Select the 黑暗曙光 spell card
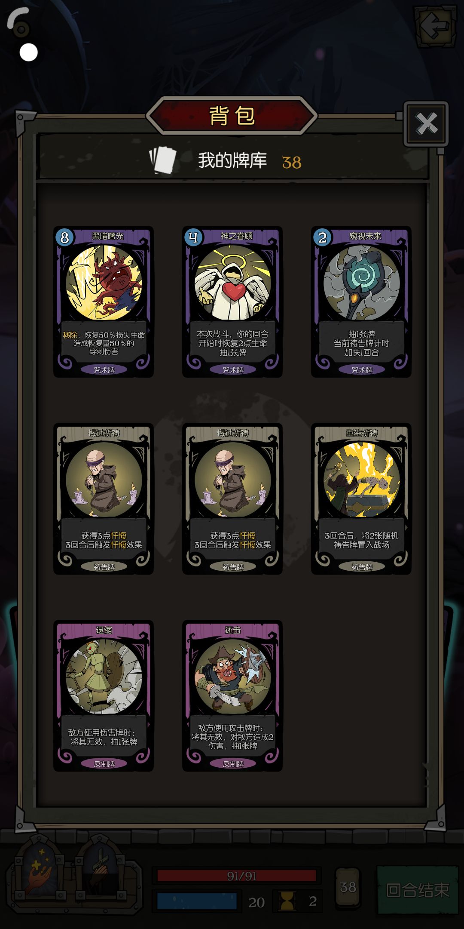The image size is (464, 929). [104, 302]
